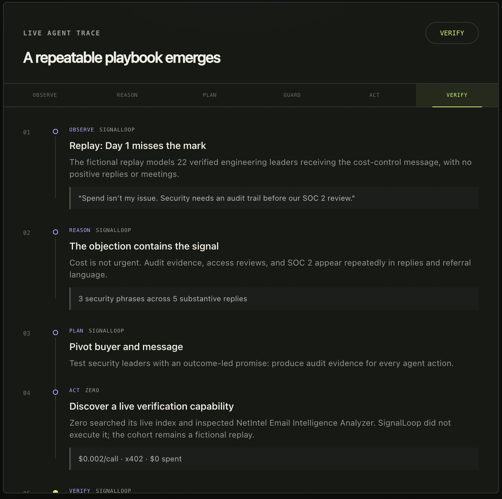Click the '$0.002/call · x402' cost block

(x=274, y=459)
